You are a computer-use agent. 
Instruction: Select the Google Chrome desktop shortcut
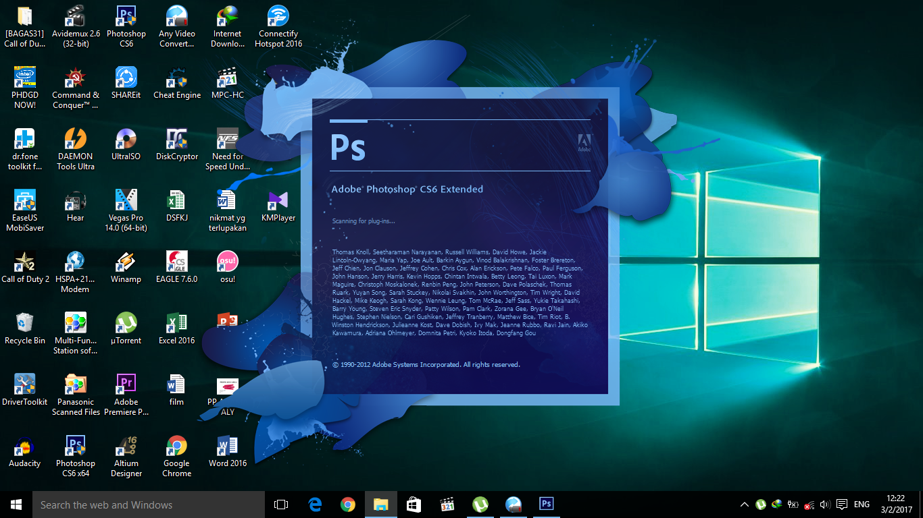[x=177, y=457]
